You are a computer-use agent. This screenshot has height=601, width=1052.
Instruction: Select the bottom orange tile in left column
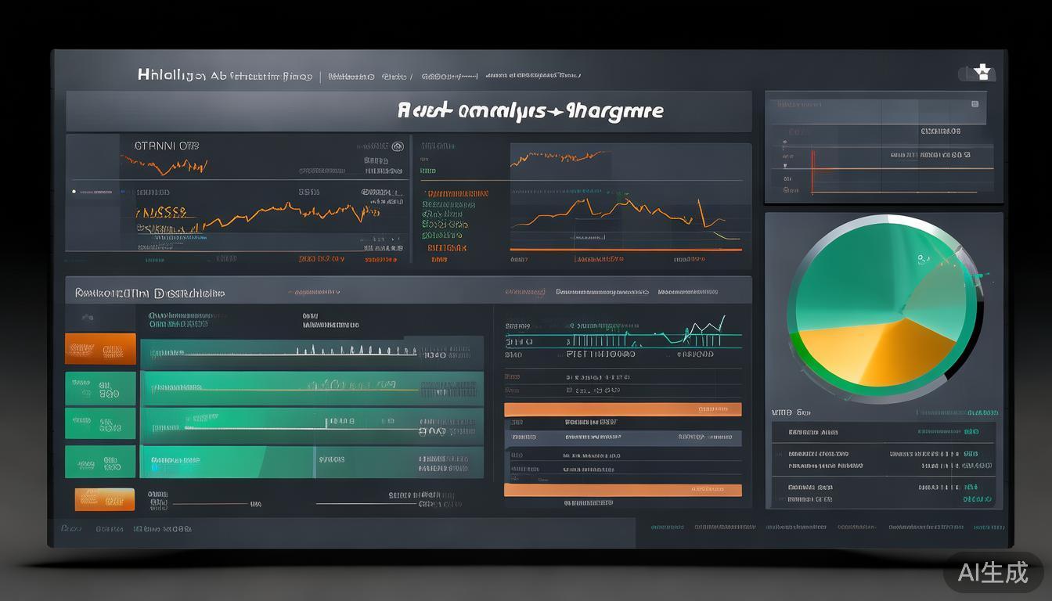[x=104, y=499]
